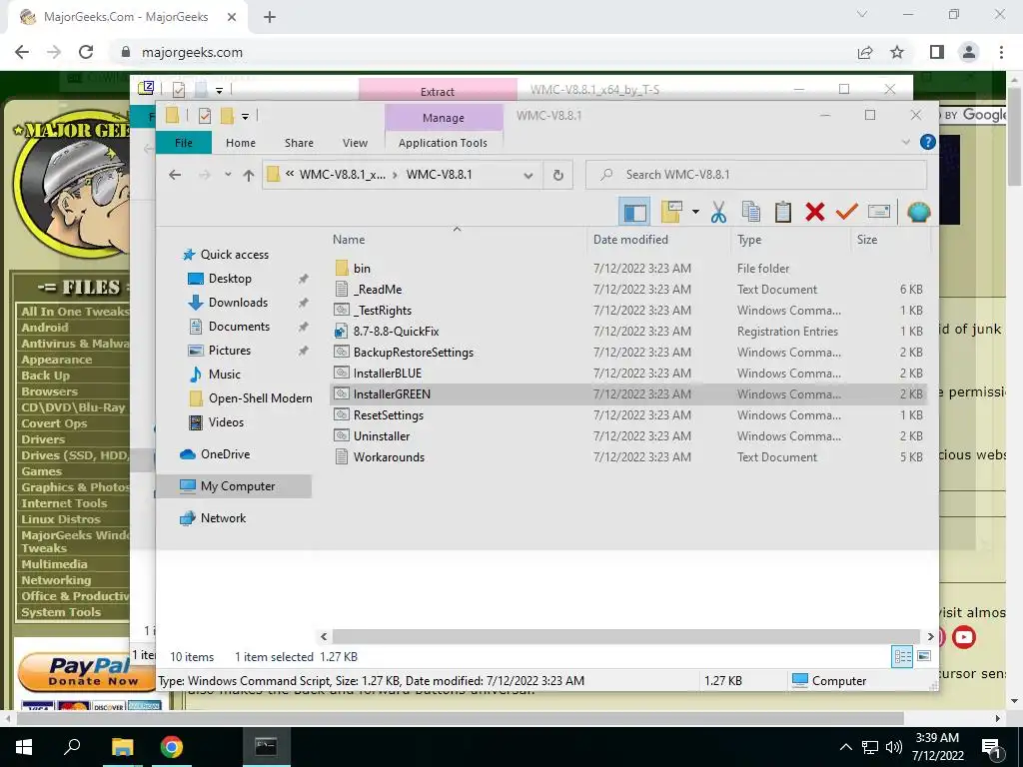Viewport: 1023px width, 767px height.
Task: Select the _TestRights command script
Action: pos(383,310)
